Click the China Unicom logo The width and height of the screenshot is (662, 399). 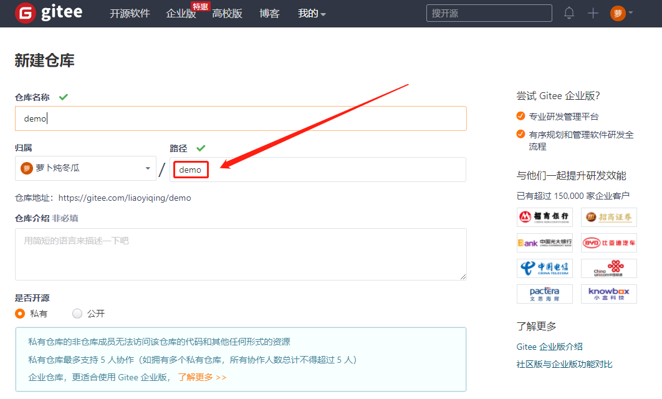609,268
